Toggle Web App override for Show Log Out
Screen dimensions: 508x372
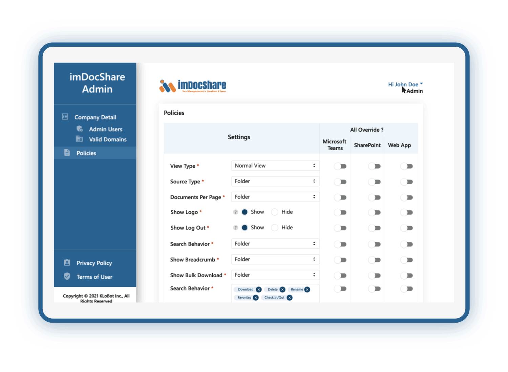pos(406,228)
